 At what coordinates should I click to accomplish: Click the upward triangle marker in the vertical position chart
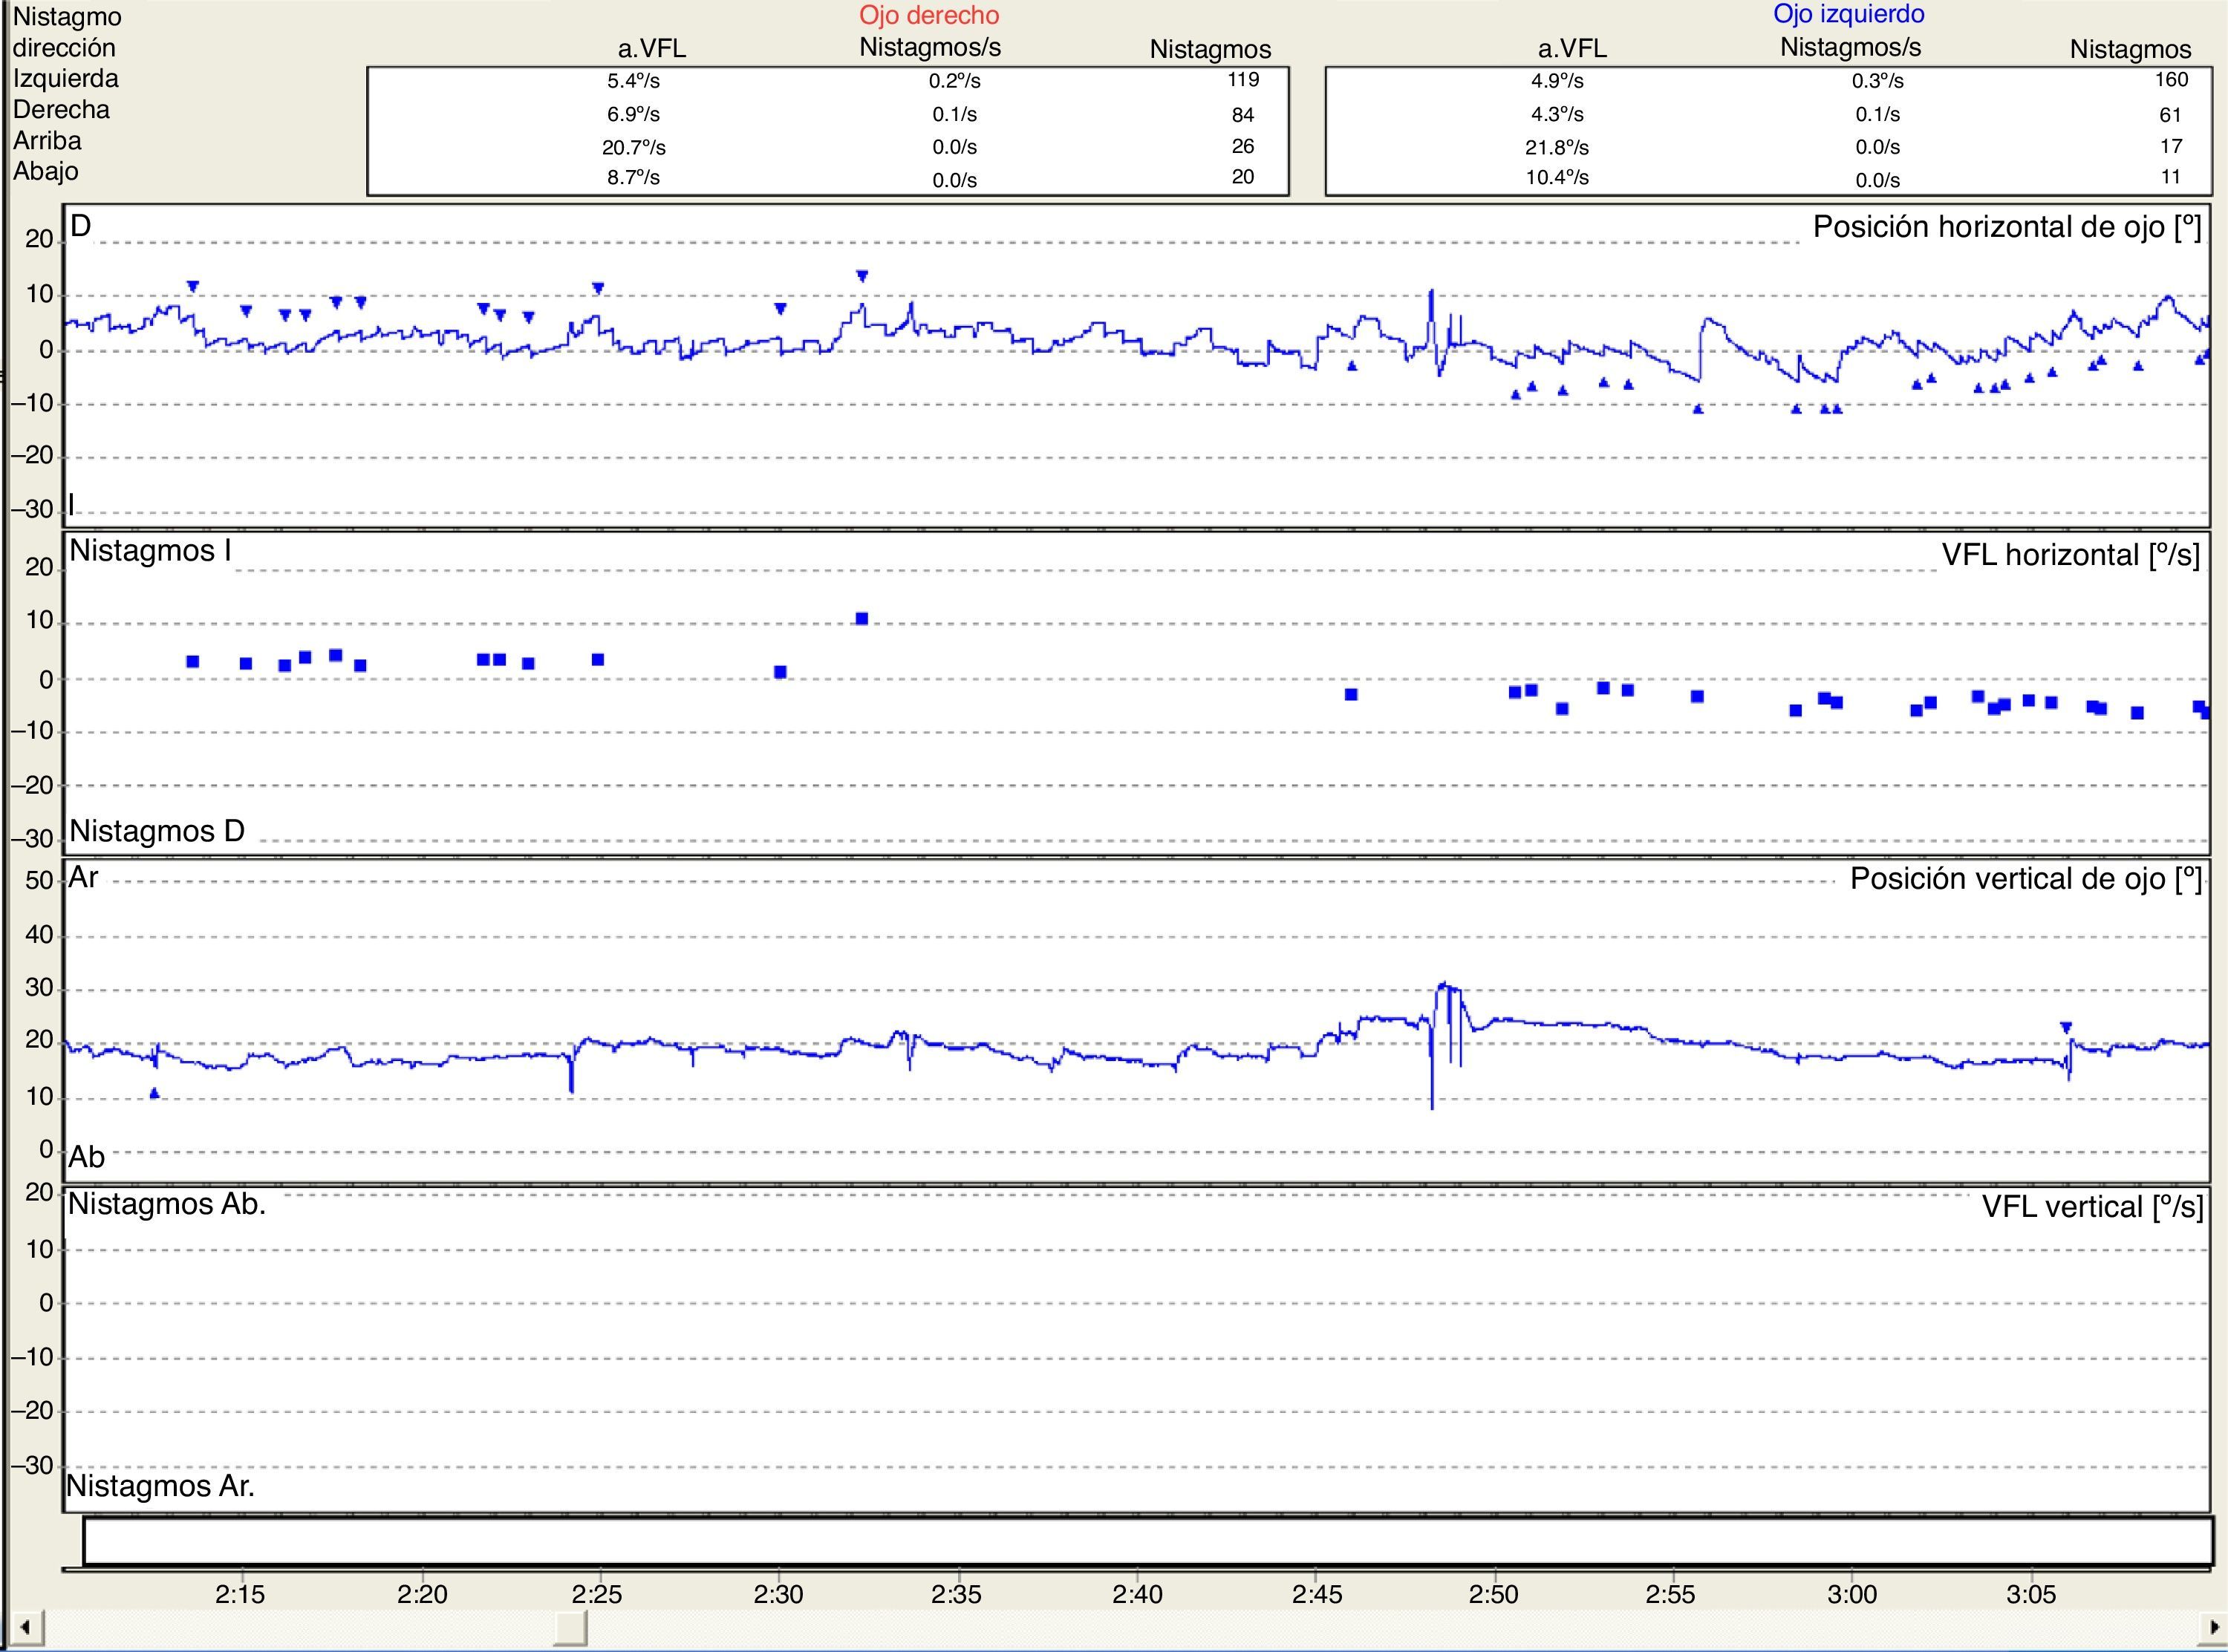[x=154, y=1093]
